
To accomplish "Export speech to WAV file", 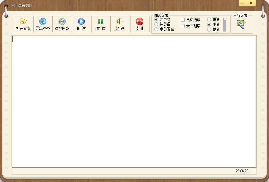I will click(x=43, y=24).
